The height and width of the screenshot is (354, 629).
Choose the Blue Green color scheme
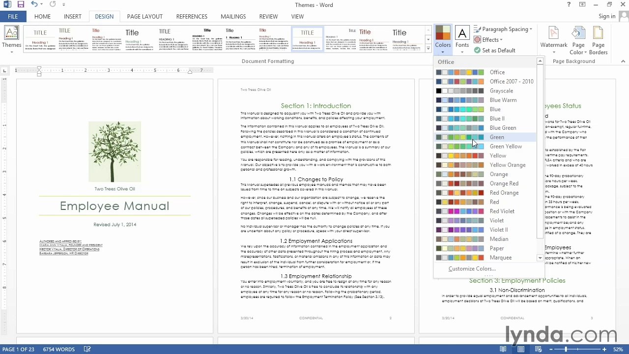[485, 128]
